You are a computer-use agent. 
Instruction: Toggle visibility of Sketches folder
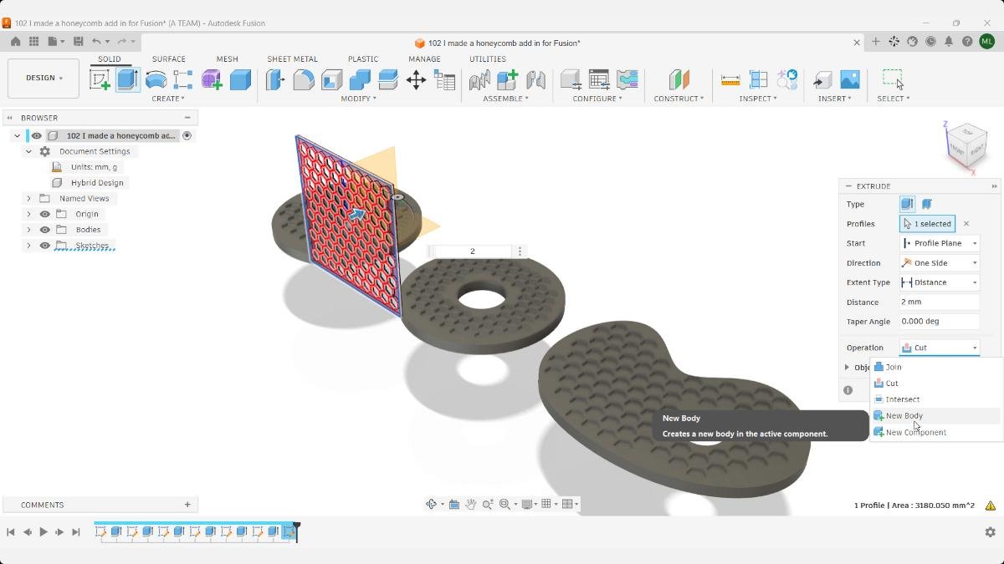point(45,246)
